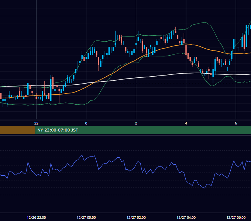The width and height of the screenshot is (251, 221).
Task: Select the 4 hour tick label
Action: 186,123
